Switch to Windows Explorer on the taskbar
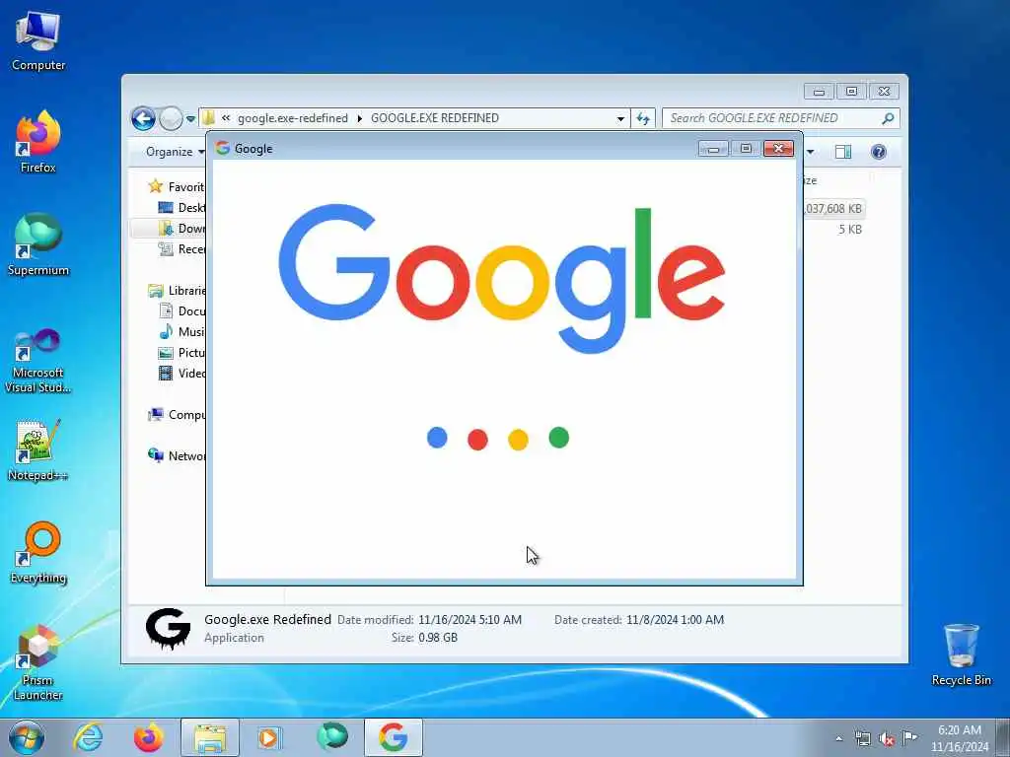The image size is (1010, 757). pyautogui.click(x=210, y=737)
